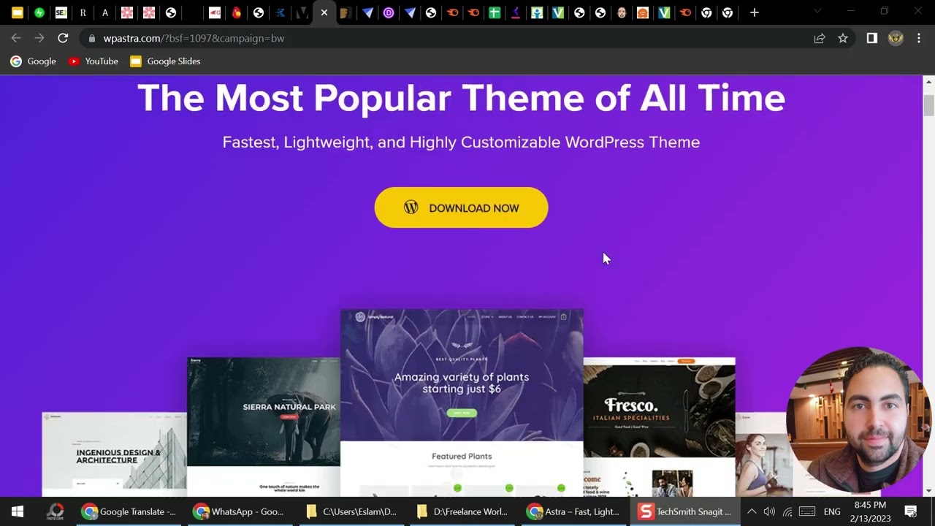This screenshot has width=935, height=526.
Task: Reload the wpastra.com page
Action: click(x=63, y=38)
